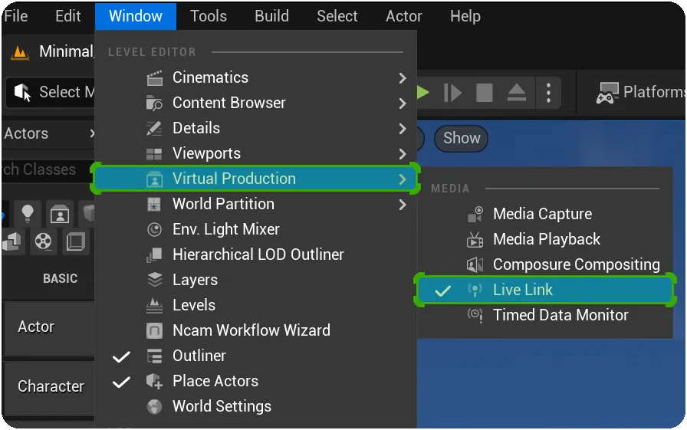Toggle the Place Actors checkmark
Viewport: 687px width, 430px height.
tap(121, 382)
